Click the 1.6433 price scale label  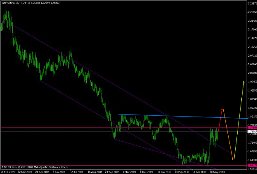click(x=252, y=160)
